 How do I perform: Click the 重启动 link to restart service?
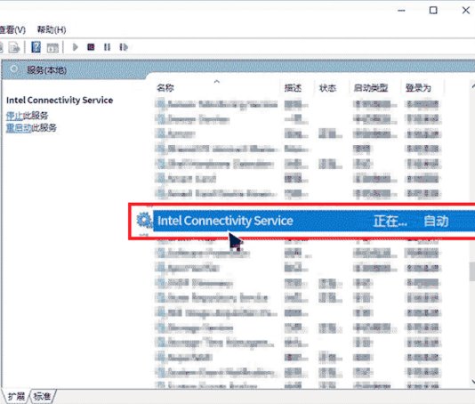19,127
